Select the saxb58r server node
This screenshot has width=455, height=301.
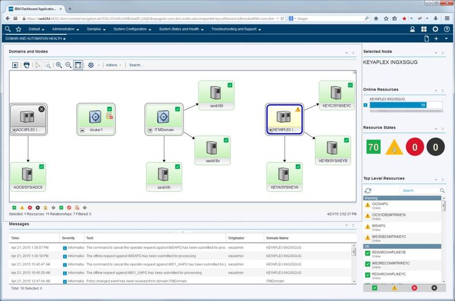(164, 177)
